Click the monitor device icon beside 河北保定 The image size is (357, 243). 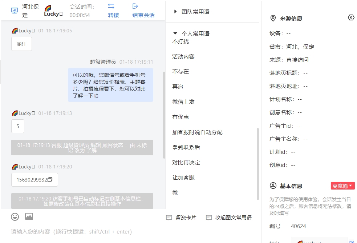15,11
